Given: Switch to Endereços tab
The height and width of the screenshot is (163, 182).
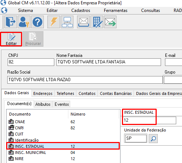Looking at the screenshot, I should (x=43, y=93).
